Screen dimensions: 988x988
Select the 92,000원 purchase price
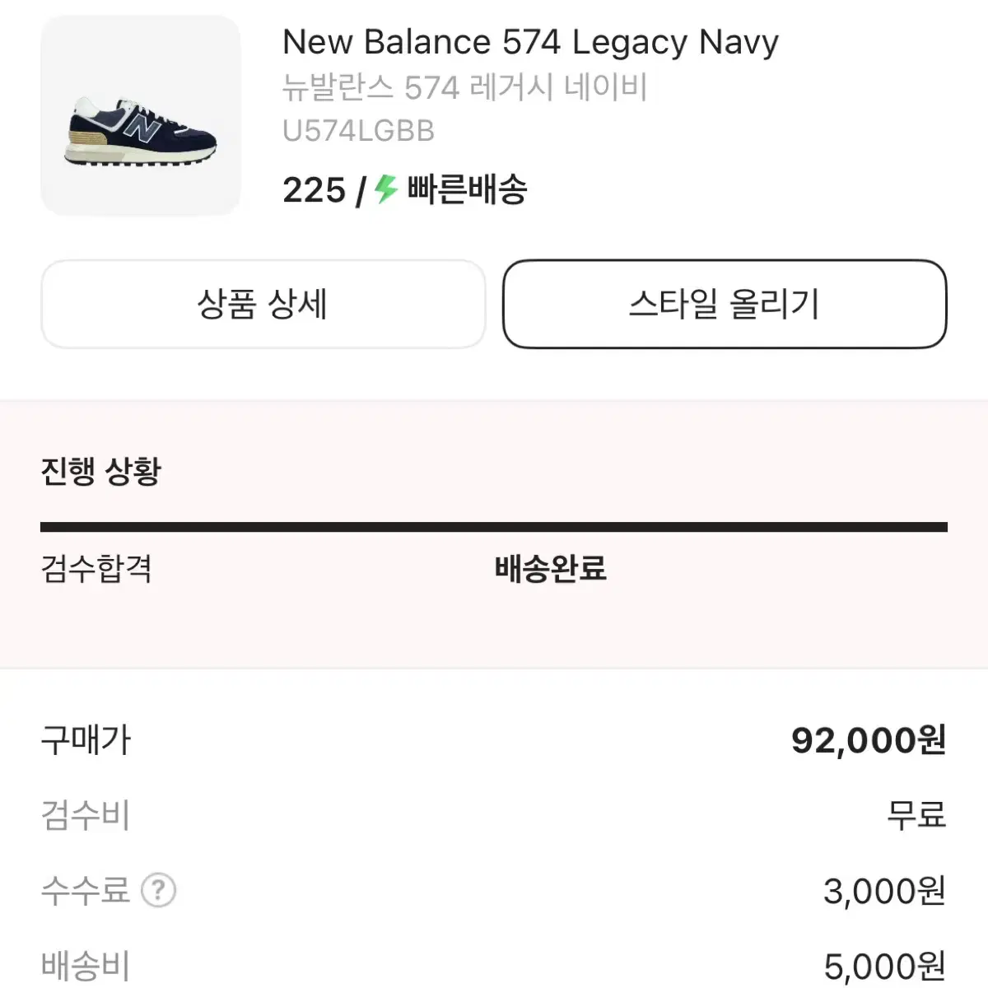pyautogui.click(x=869, y=740)
